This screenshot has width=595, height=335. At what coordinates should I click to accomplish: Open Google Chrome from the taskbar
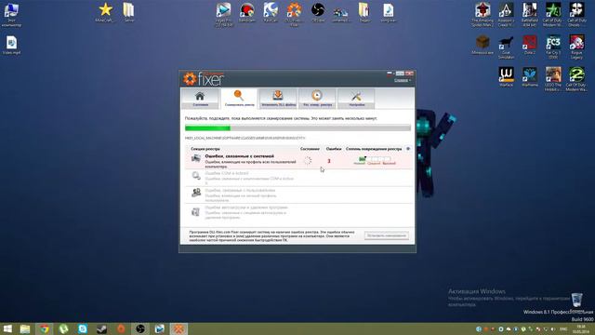[x=45, y=328]
